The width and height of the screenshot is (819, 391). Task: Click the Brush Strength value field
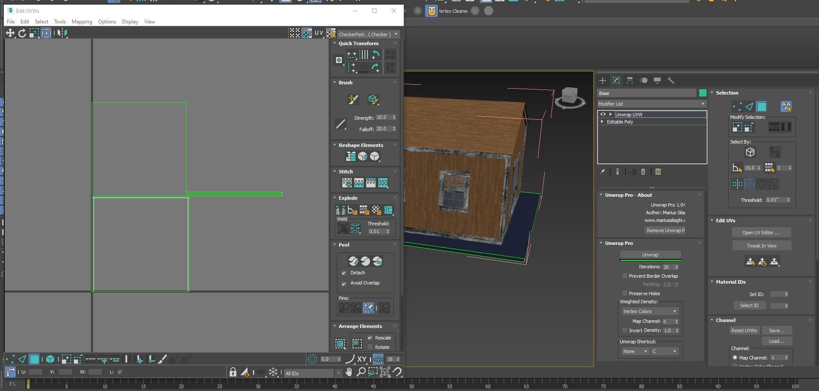click(383, 118)
